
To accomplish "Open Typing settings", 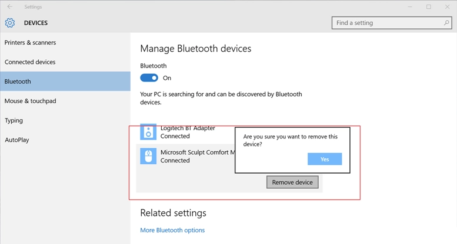I will (65, 120).
